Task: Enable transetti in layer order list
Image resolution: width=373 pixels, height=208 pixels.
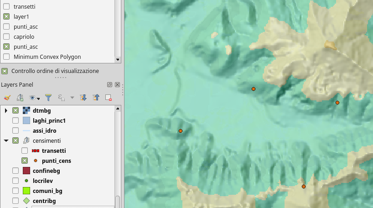Action: point(6,6)
